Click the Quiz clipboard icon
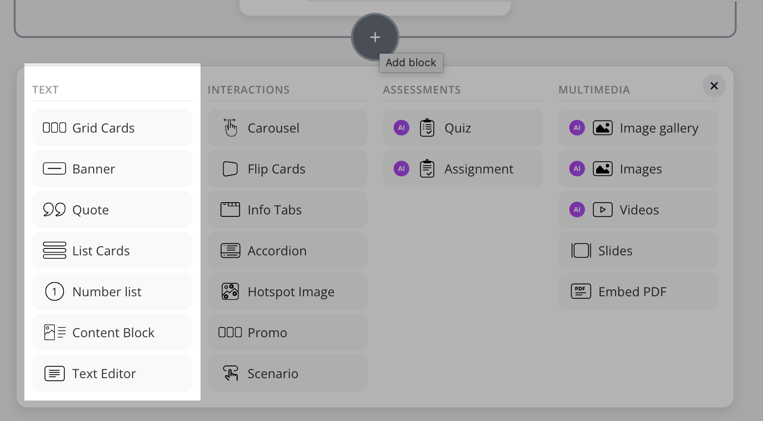763x421 pixels. [427, 128]
